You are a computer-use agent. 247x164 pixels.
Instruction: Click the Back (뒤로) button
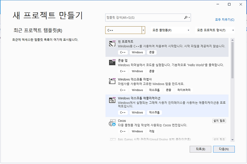tap(200, 149)
